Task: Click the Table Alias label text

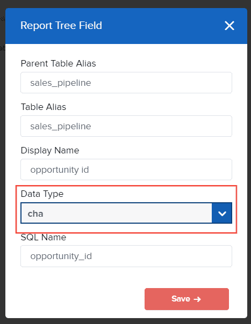Action: coord(44,107)
